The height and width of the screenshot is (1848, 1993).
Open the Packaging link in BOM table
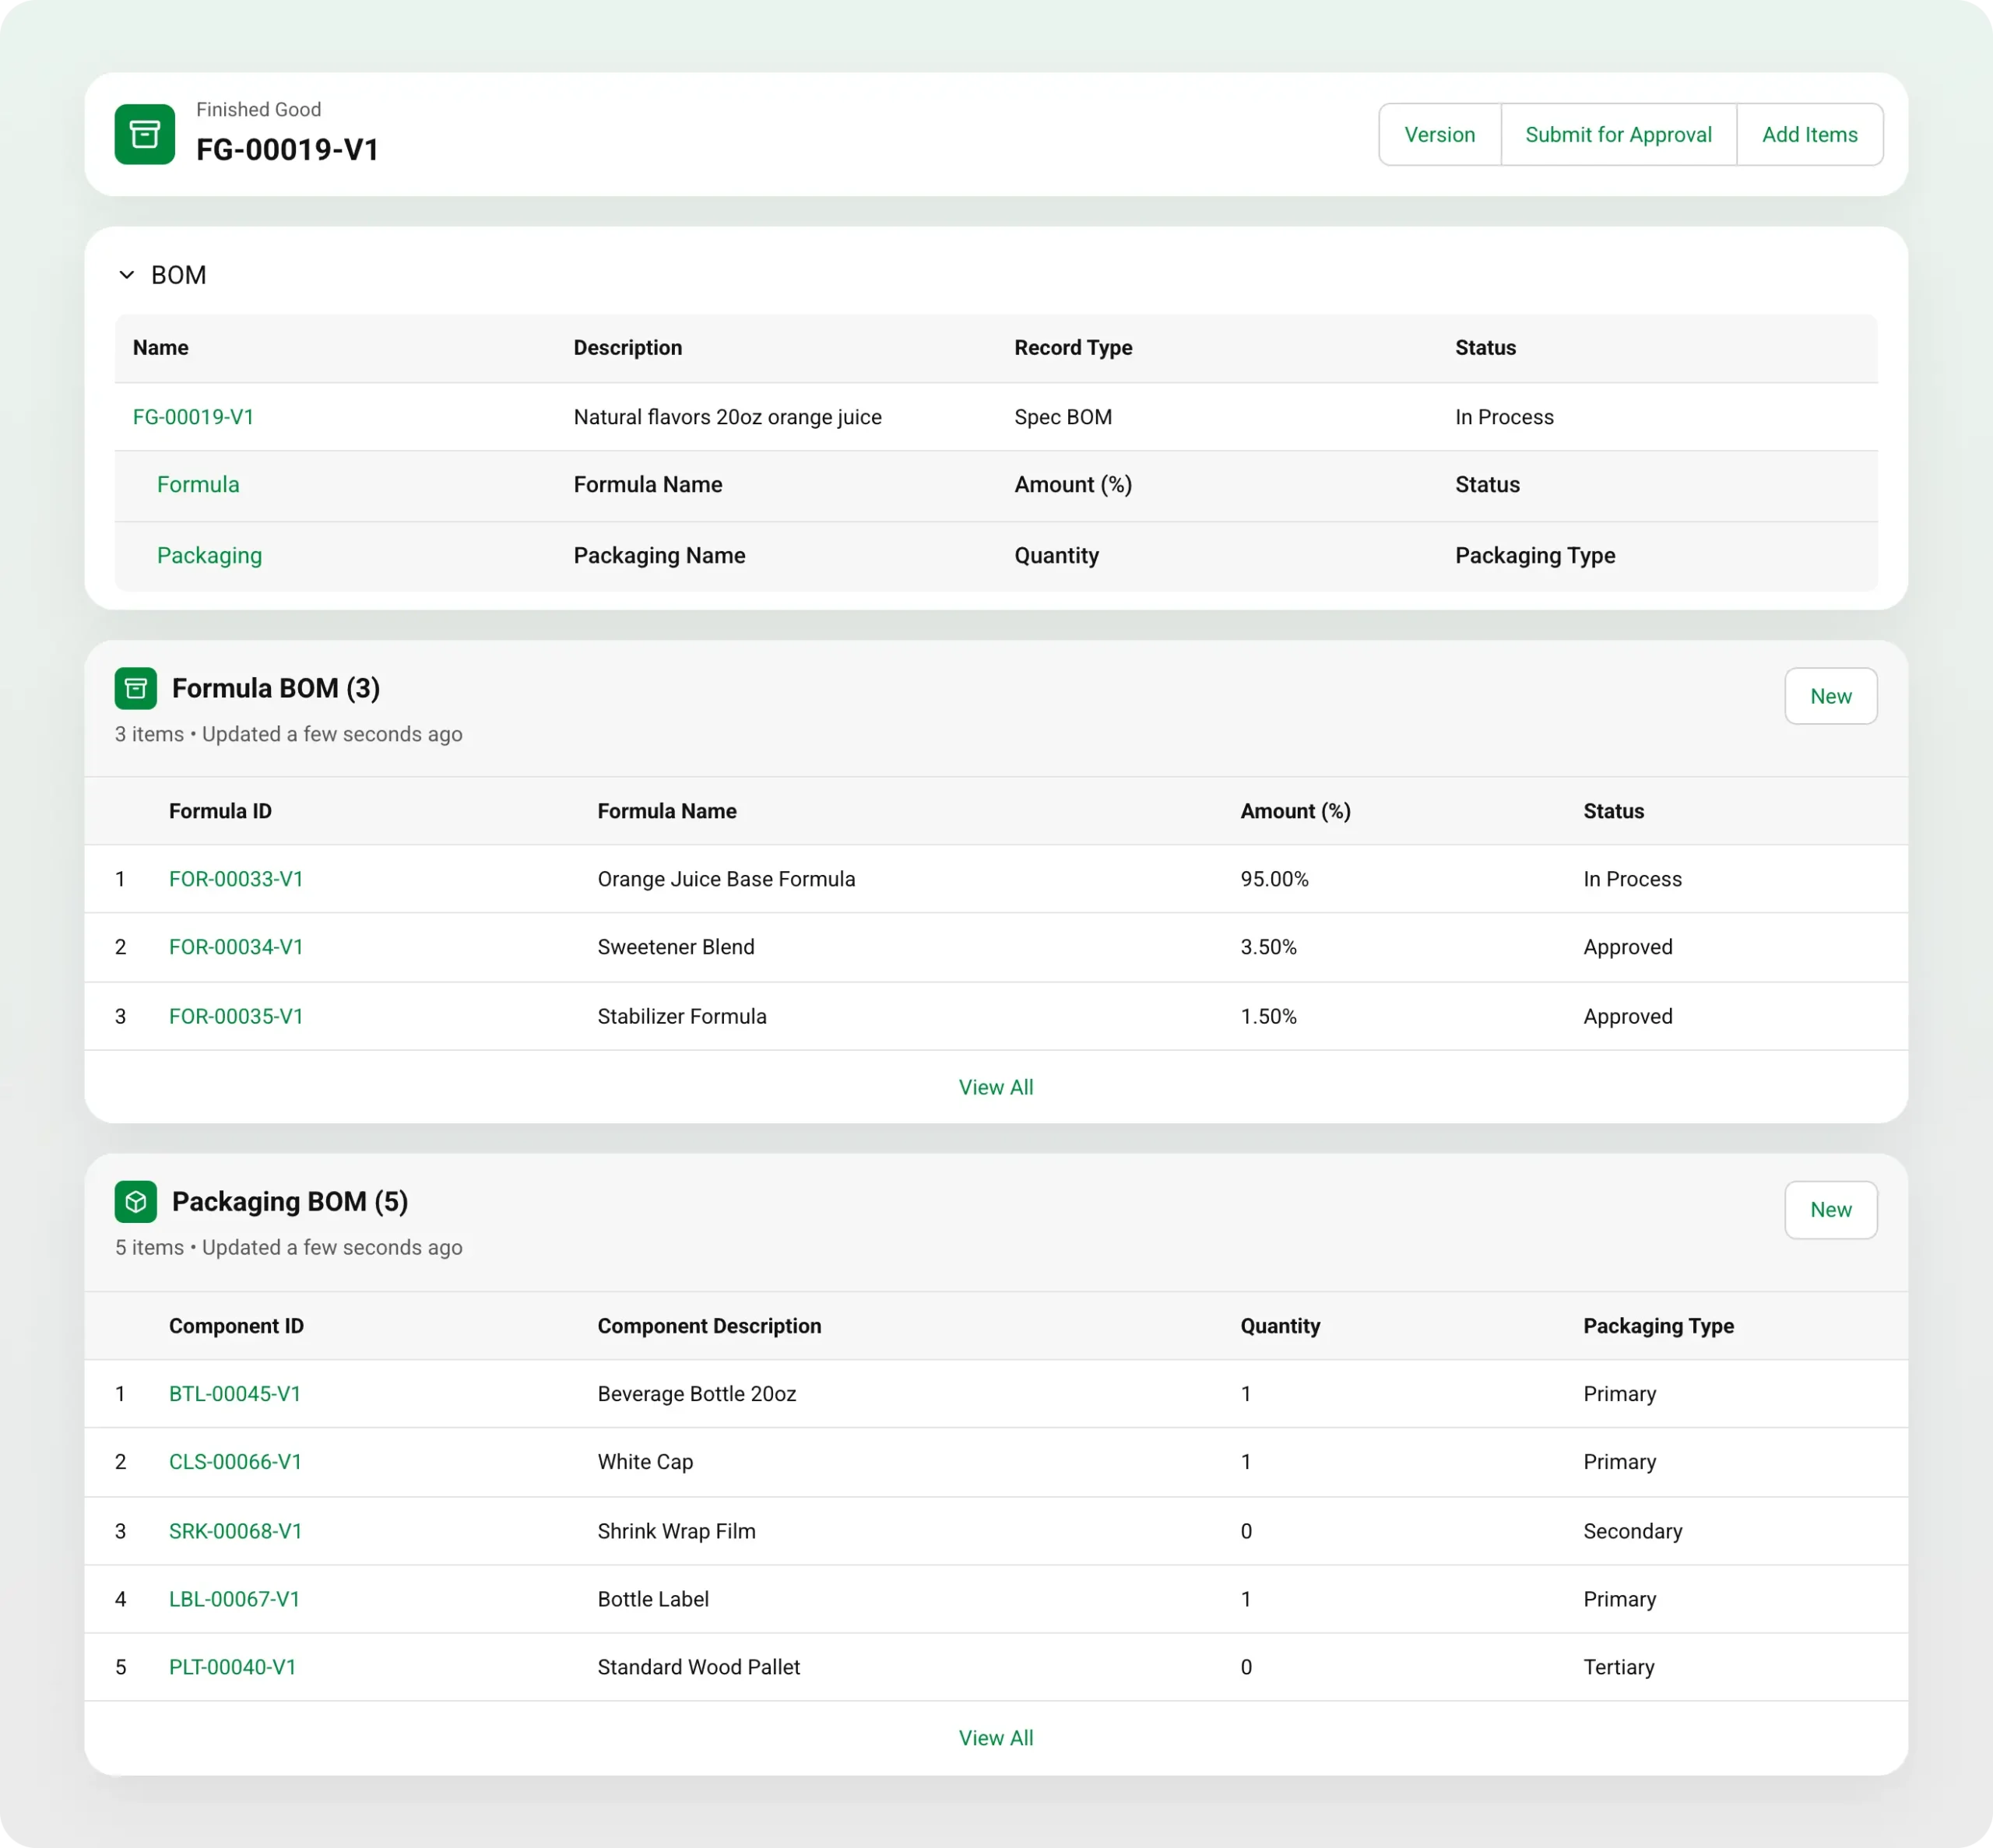(209, 556)
